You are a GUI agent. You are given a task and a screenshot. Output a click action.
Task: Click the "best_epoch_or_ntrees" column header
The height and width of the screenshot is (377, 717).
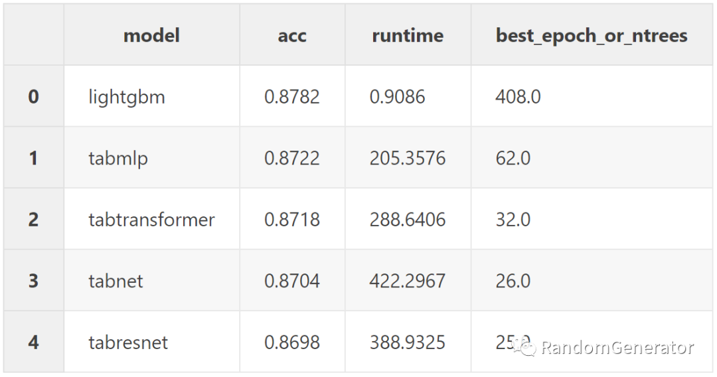tap(592, 35)
